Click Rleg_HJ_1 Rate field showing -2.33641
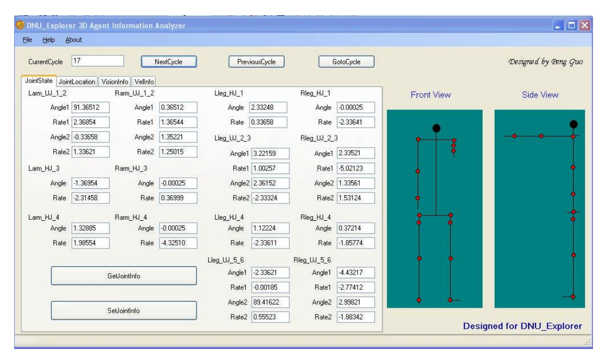 [x=356, y=122]
